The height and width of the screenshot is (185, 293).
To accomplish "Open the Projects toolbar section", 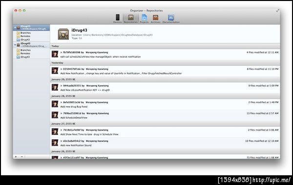I will pos(144,18).
